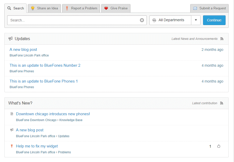234x162 pixels.
Task: Clear the search field with X icon
Action: [142, 20]
